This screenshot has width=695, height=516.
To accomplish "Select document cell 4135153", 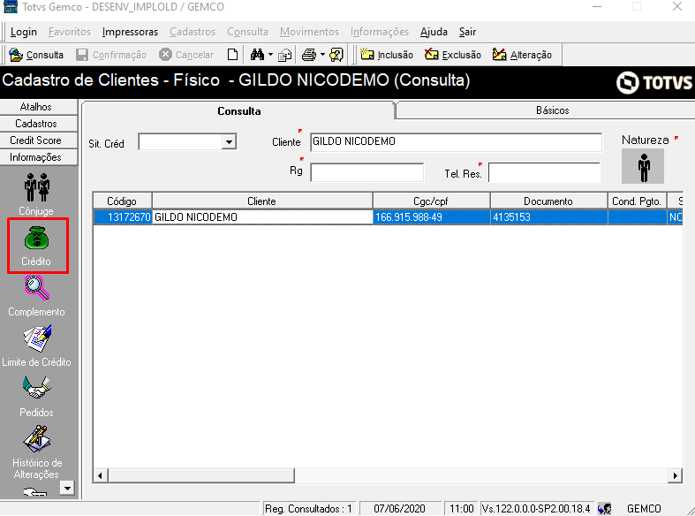I will point(548,217).
